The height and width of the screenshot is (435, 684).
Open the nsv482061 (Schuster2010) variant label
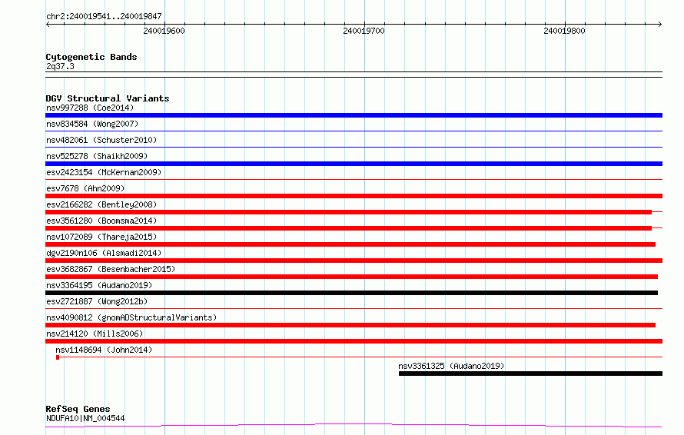[101, 140]
